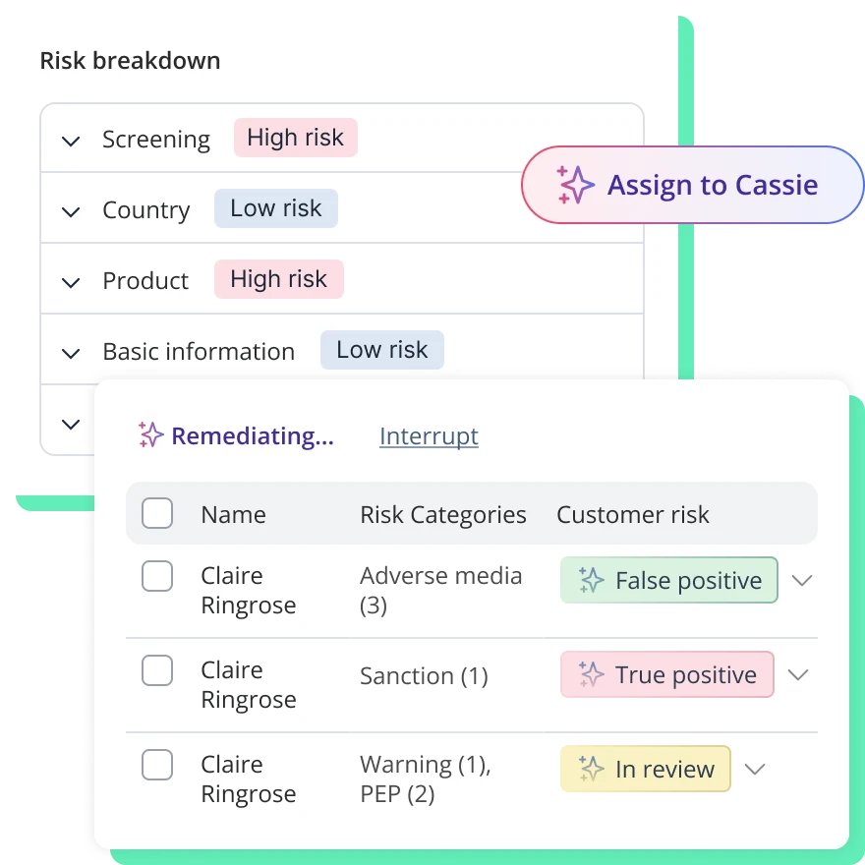
Task: Expand the Screening risk section
Action: click(71, 141)
